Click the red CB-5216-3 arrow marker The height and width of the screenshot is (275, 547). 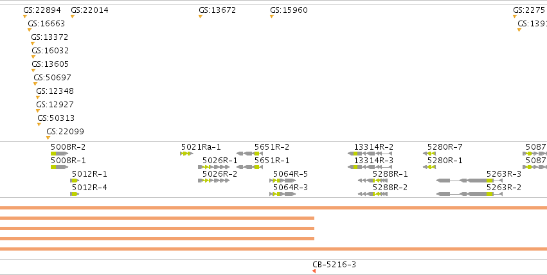(x=314, y=271)
